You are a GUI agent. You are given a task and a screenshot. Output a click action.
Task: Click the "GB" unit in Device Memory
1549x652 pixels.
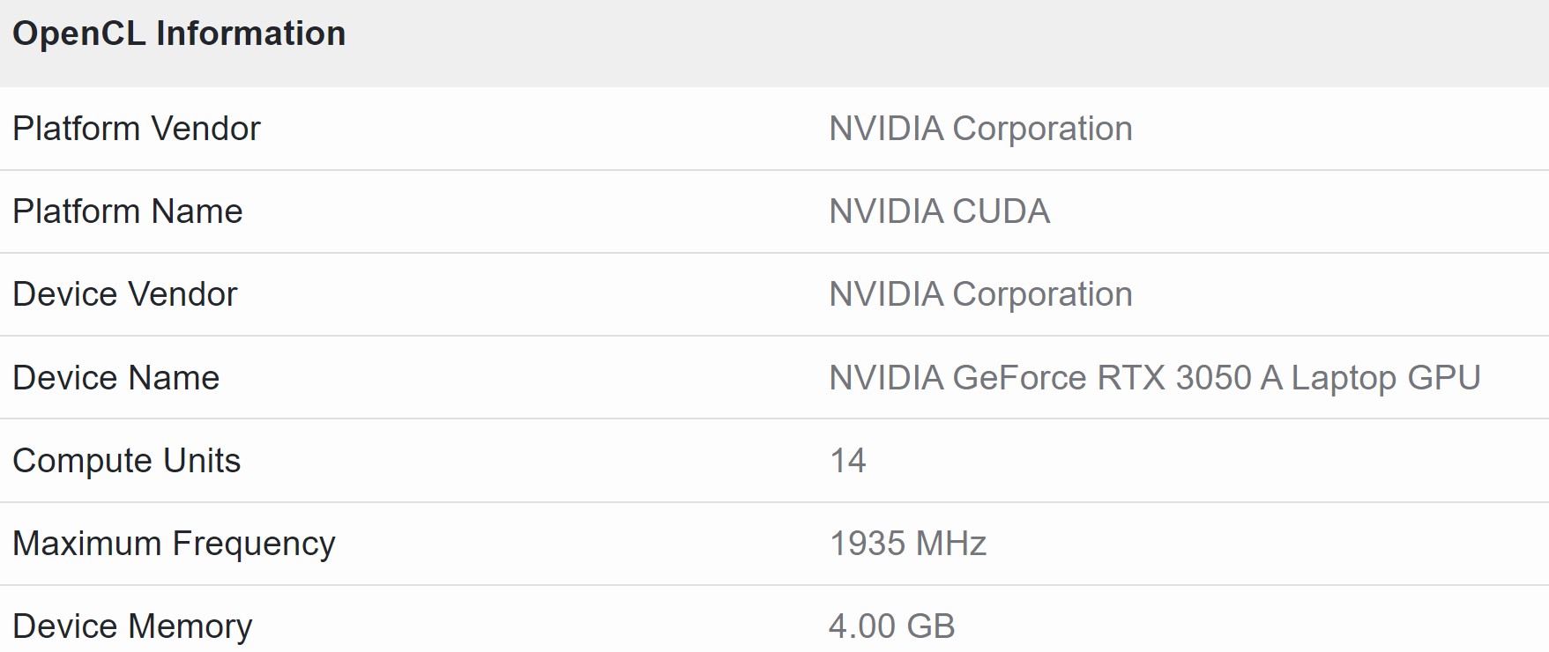tap(931, 626)
